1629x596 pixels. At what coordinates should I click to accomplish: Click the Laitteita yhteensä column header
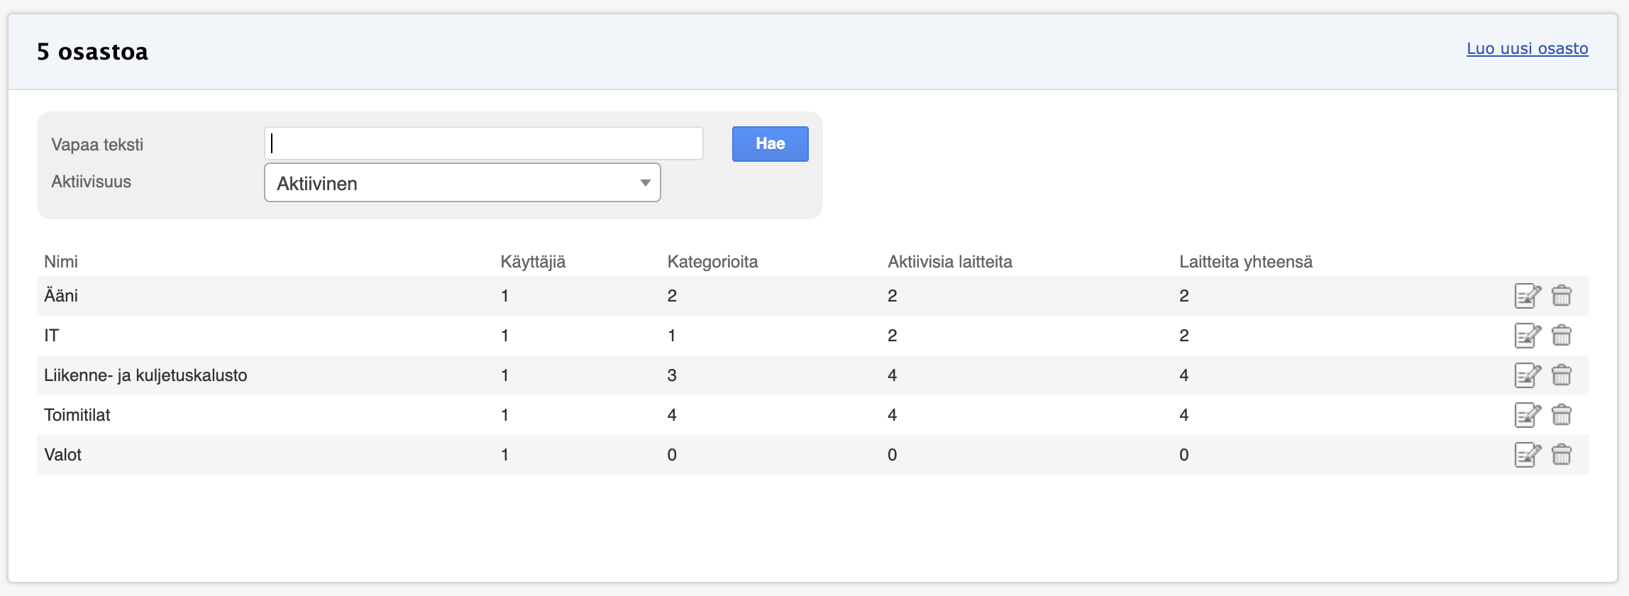coord(1245,262)
